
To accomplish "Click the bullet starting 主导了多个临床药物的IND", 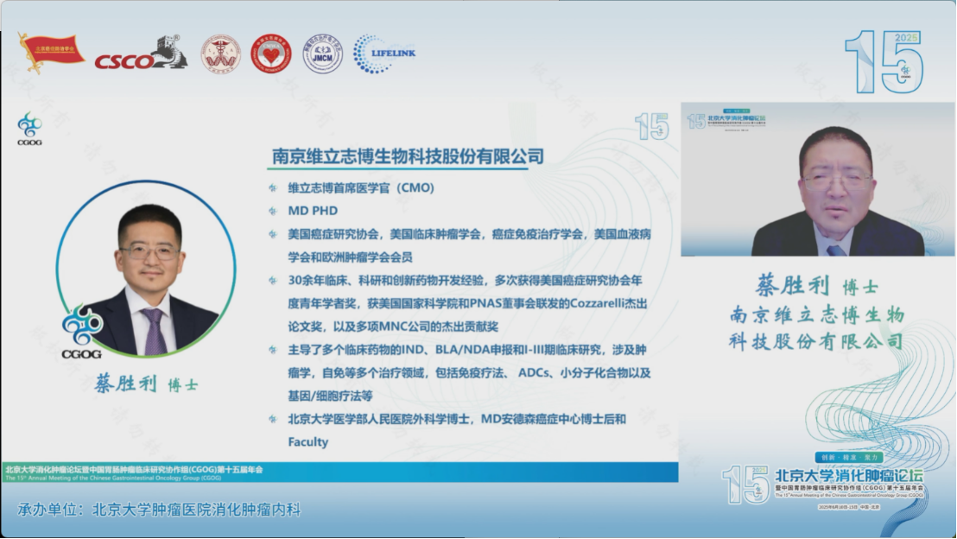I will coord(469,372).
